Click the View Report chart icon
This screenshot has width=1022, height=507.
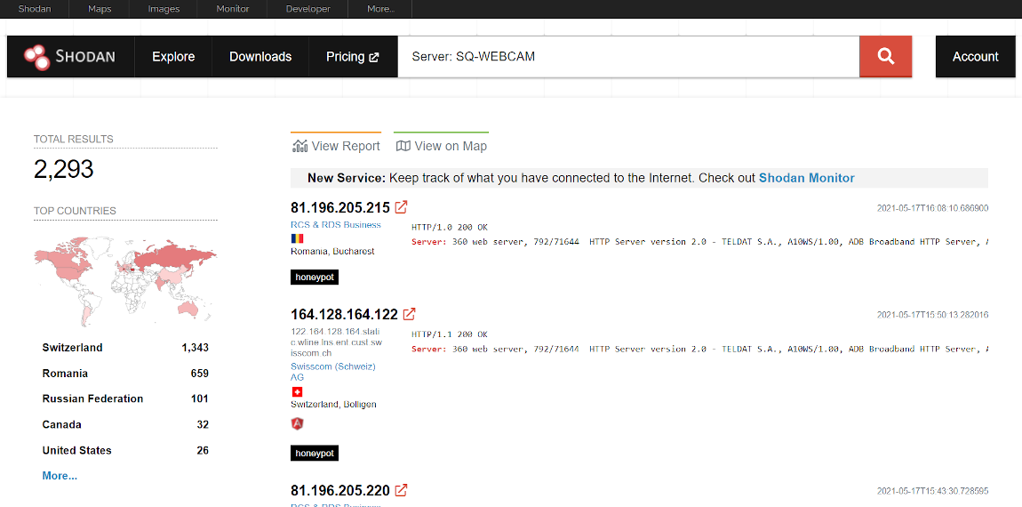(299, 146)
